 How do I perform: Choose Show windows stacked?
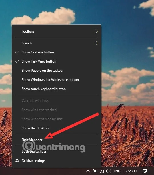tap(56, 110)
